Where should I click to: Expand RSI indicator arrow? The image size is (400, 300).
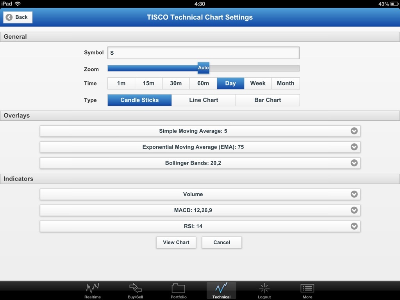(x=354, y=226)
